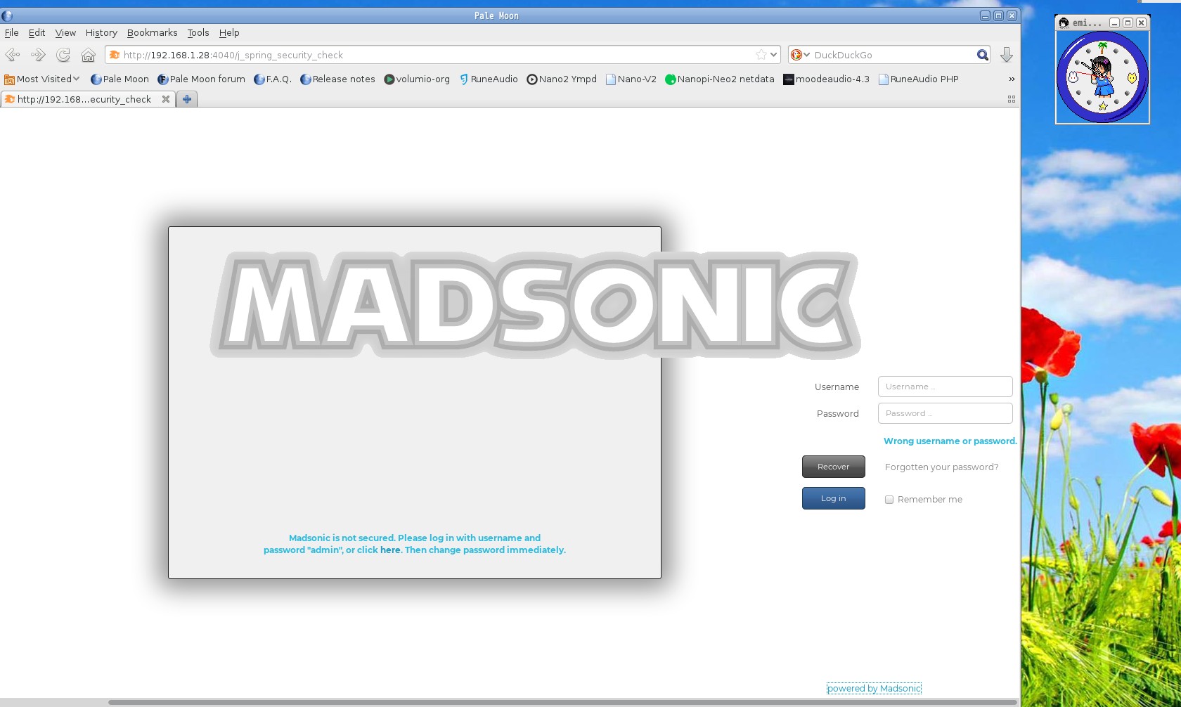
Task: Click inside the Username input field
Action: 944,386
